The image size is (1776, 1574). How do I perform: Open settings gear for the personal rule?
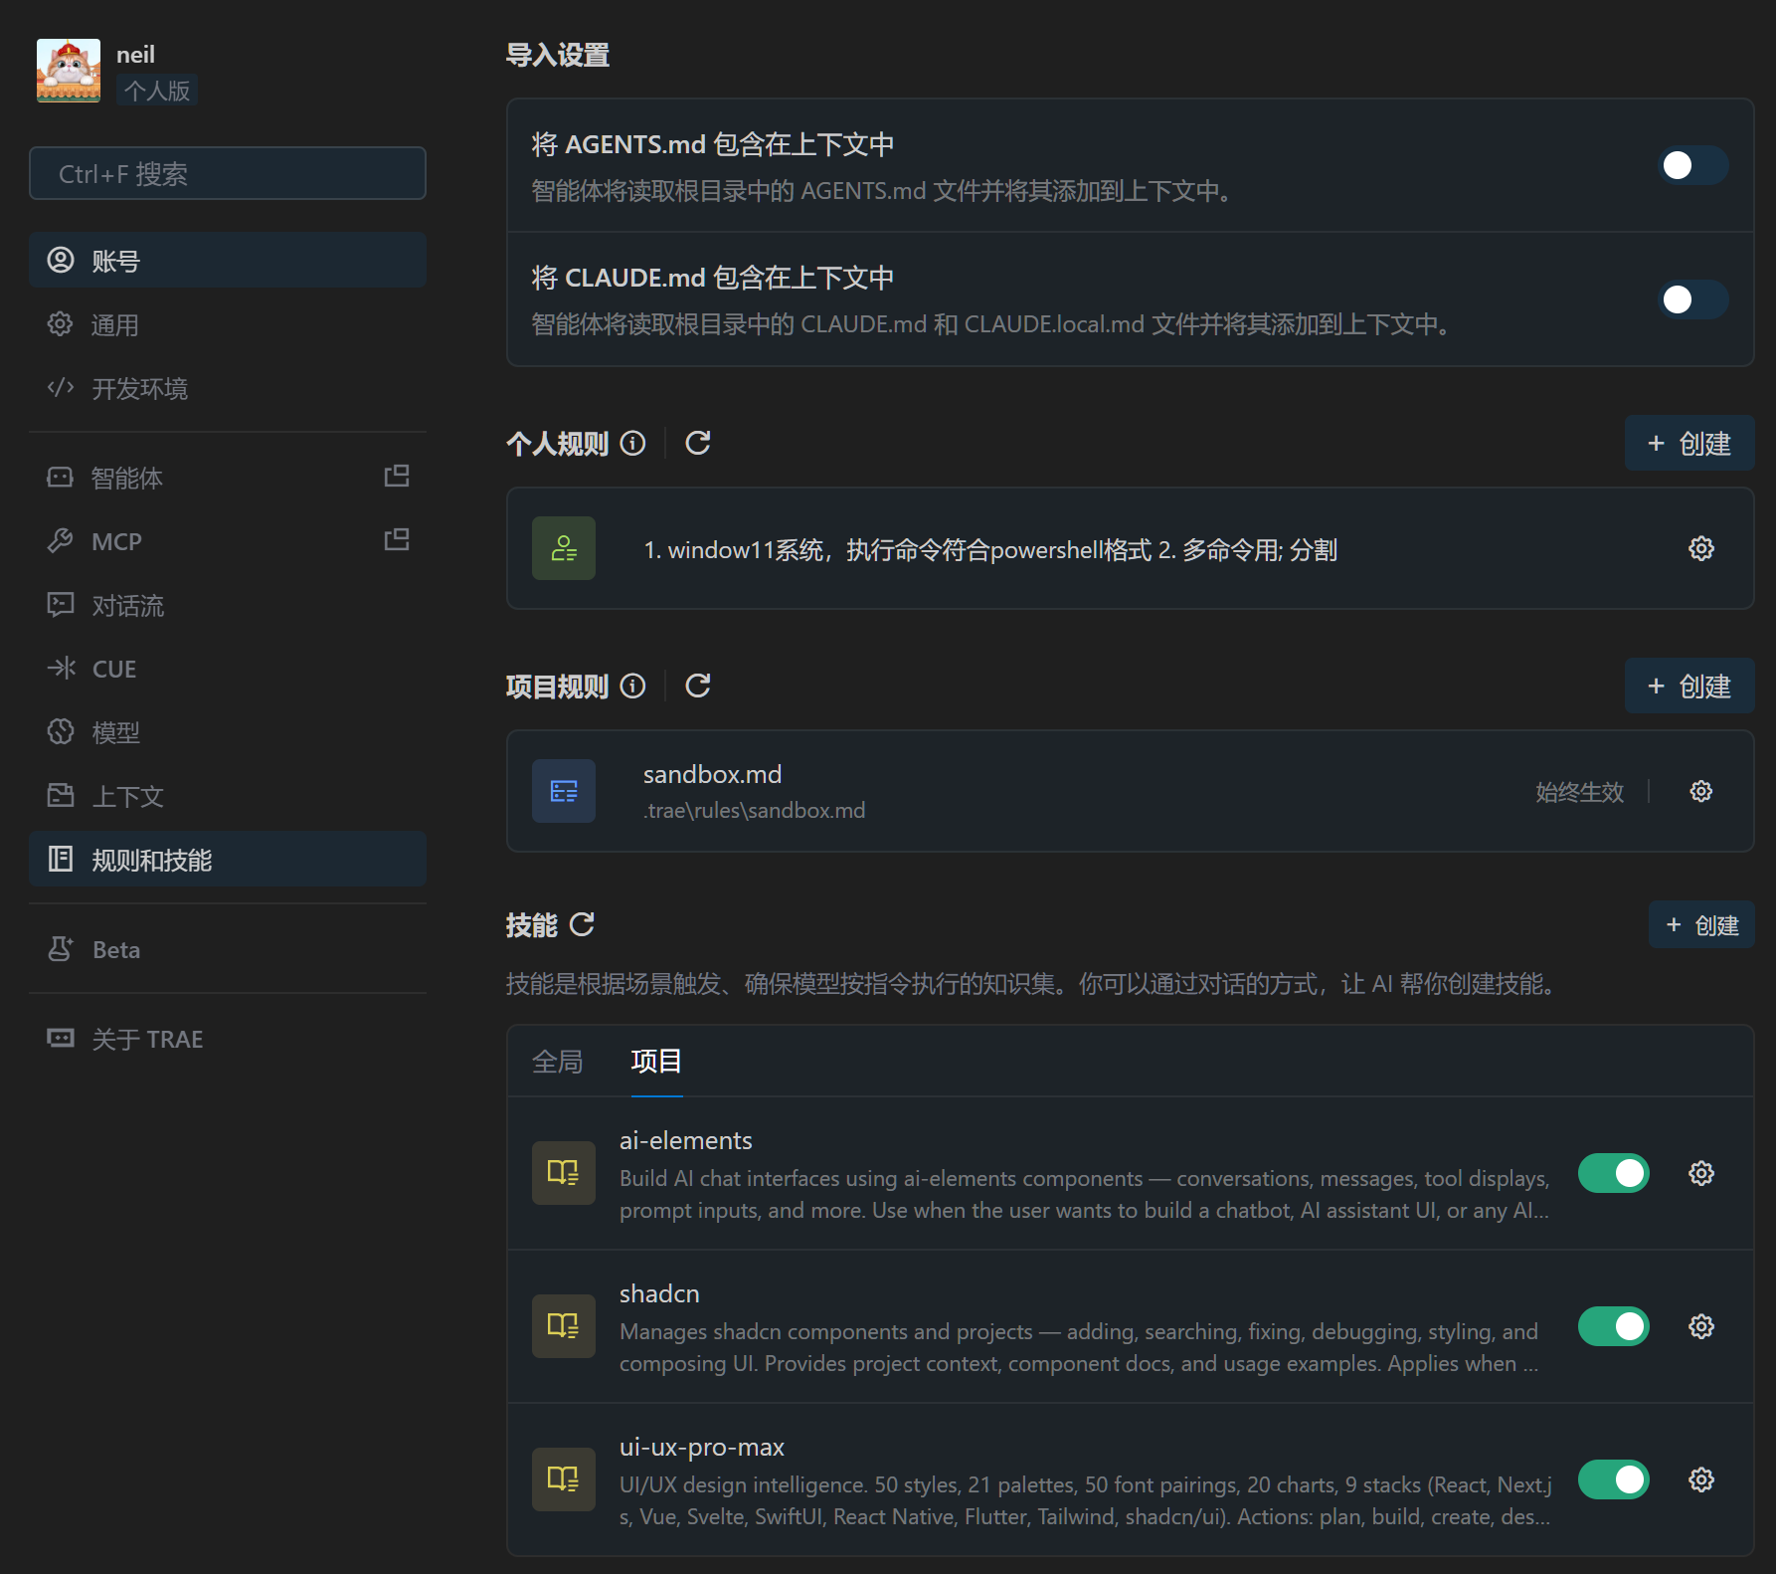click(x=1700, y=548)
